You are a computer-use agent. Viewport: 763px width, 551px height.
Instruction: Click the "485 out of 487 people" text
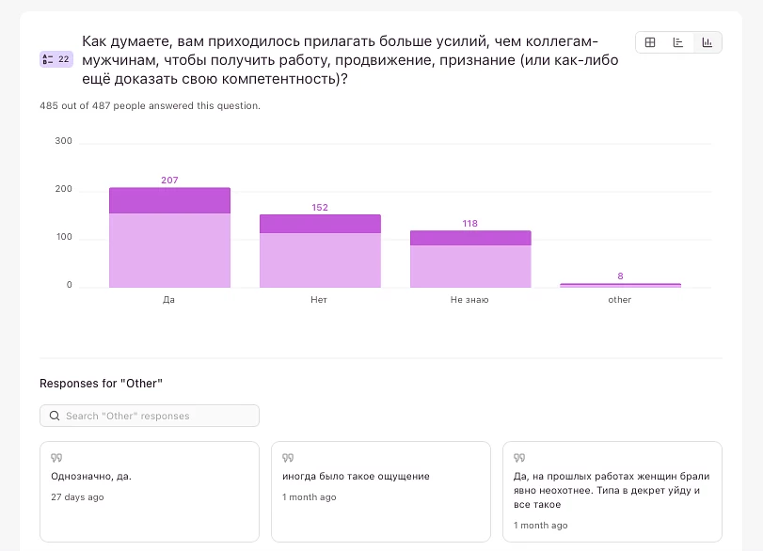[x=150, y=105]
